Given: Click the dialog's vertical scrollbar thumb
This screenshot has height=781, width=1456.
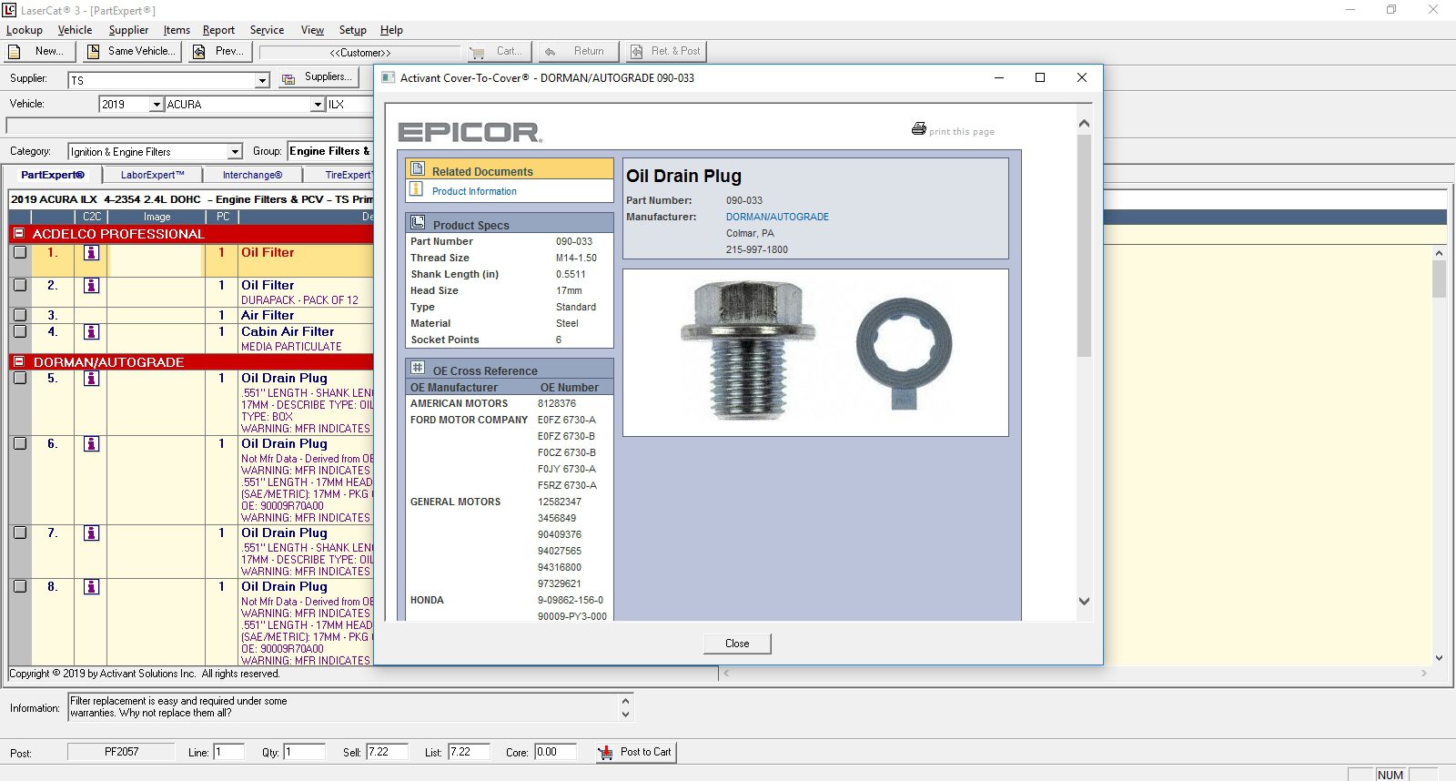Looking at the screenshot, I should click(x=1084, y=246).
